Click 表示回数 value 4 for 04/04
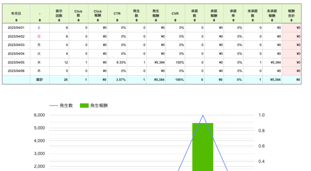The height and width of the screenshot is (171, 311). [67, 54]
